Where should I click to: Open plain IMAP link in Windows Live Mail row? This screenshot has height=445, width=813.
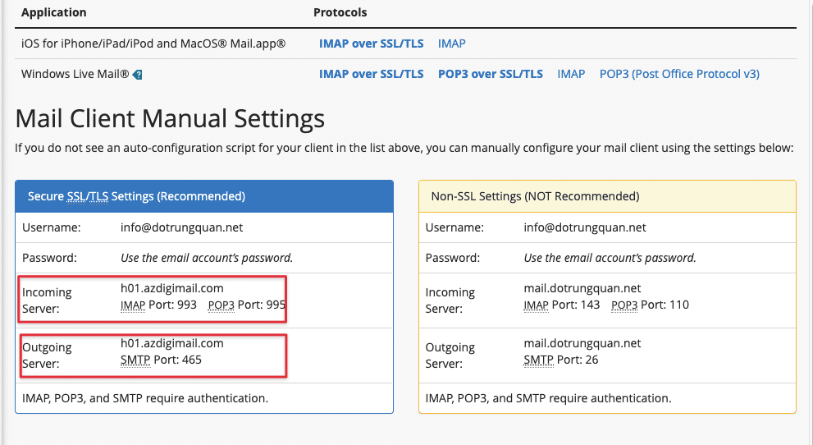coord(571,74)
